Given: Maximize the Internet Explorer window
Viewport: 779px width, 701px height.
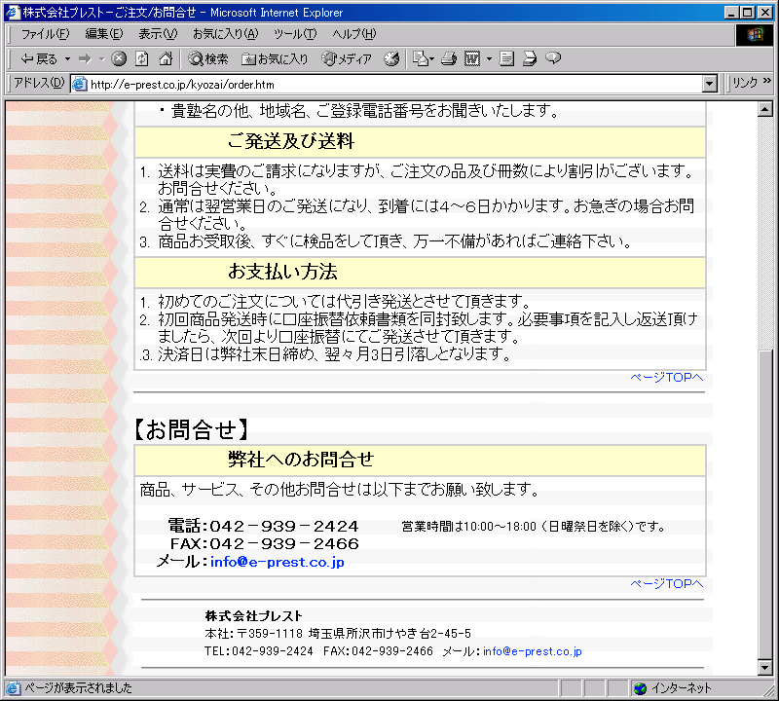Looking at the screenshot, I should (x=747, y=13).
